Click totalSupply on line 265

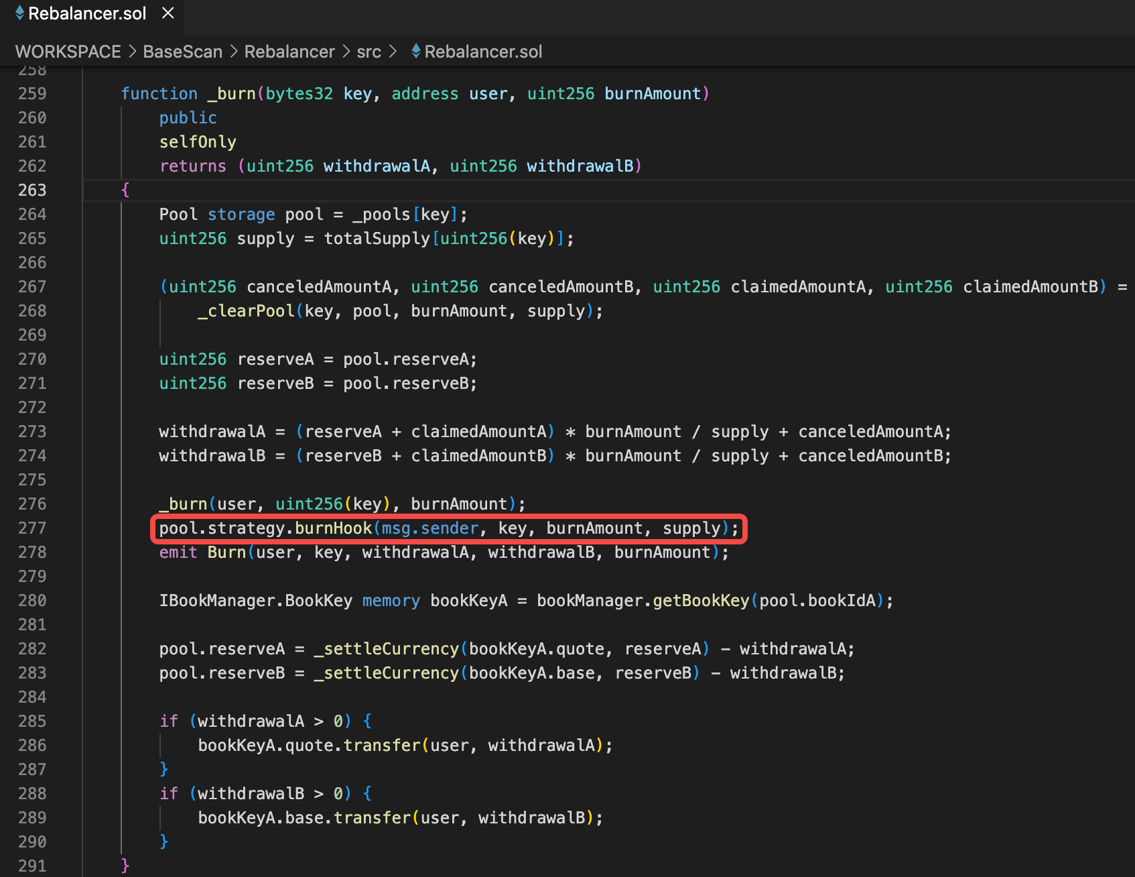377,239
